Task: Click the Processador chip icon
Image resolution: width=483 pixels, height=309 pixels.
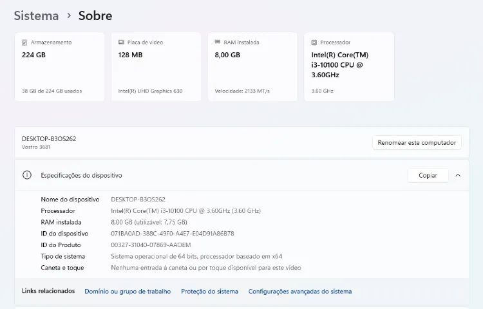Action: coord(314,42)
